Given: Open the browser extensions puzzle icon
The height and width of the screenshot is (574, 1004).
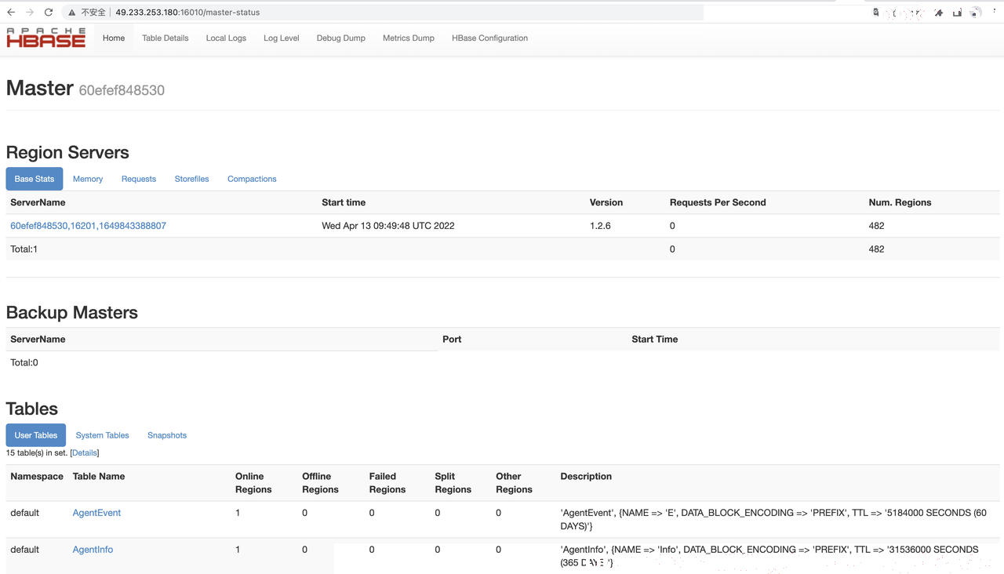Looking at the screenshot, I should pyautogui.click(x=939, y=13).
